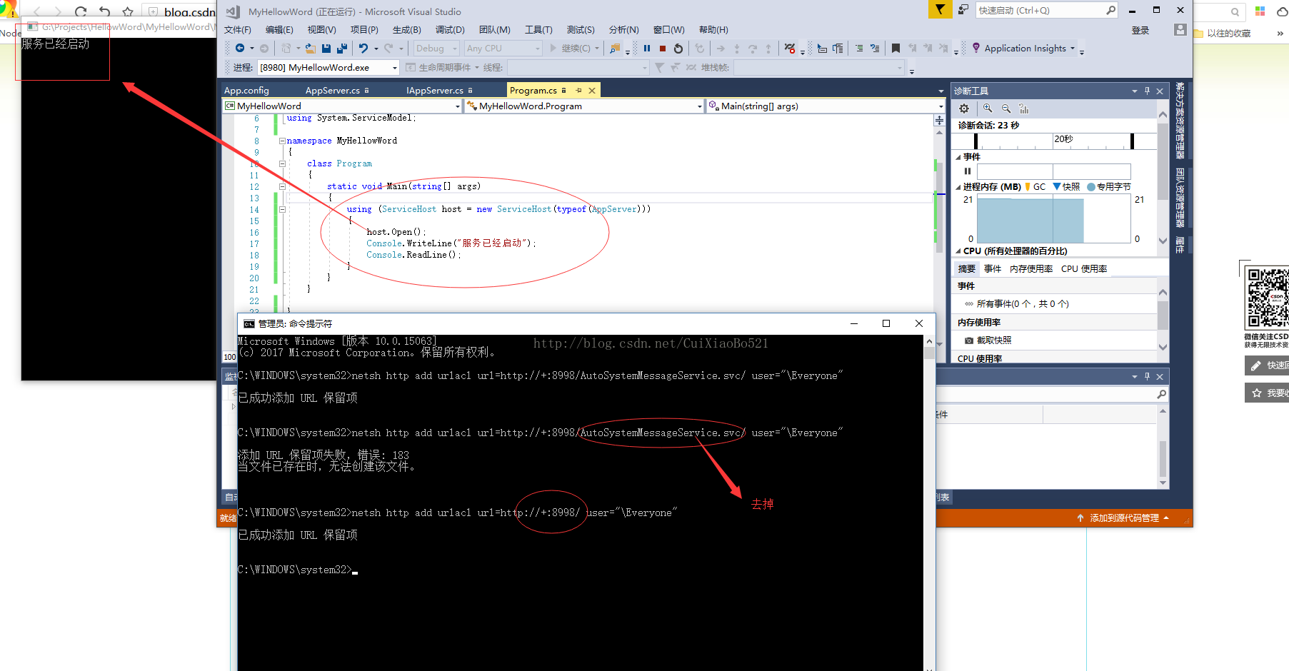The height and width of the screenshot is (671, 1289).
Task: Click the QR code image in the browser sidebar
Action: (1268, 298)
